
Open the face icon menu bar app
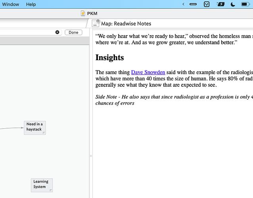tap(207, 4)
